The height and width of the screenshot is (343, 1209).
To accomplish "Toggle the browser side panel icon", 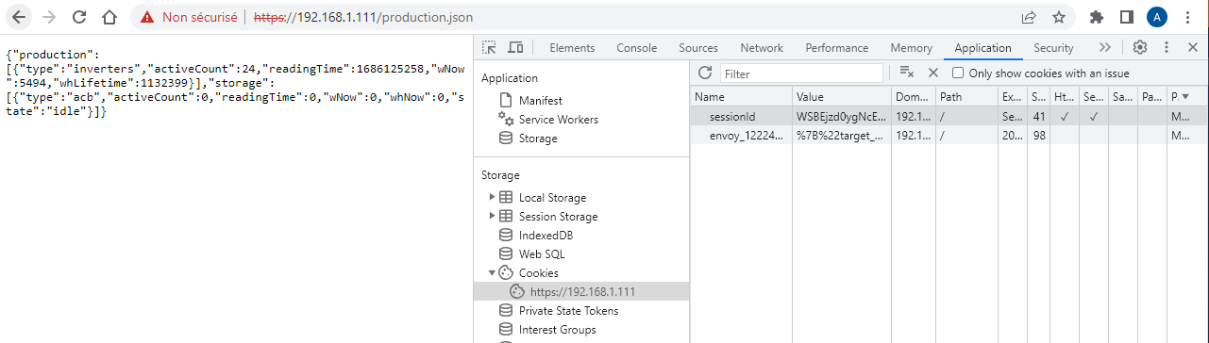I will tap(1126, 17).
